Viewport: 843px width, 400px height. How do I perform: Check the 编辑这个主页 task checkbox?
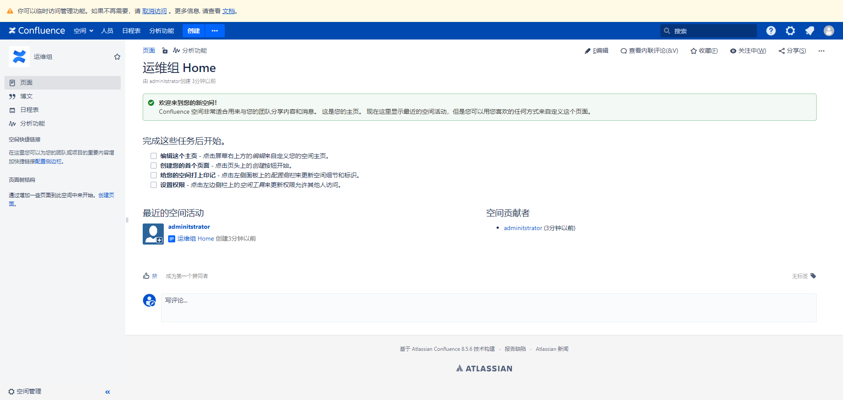point(154,156)
